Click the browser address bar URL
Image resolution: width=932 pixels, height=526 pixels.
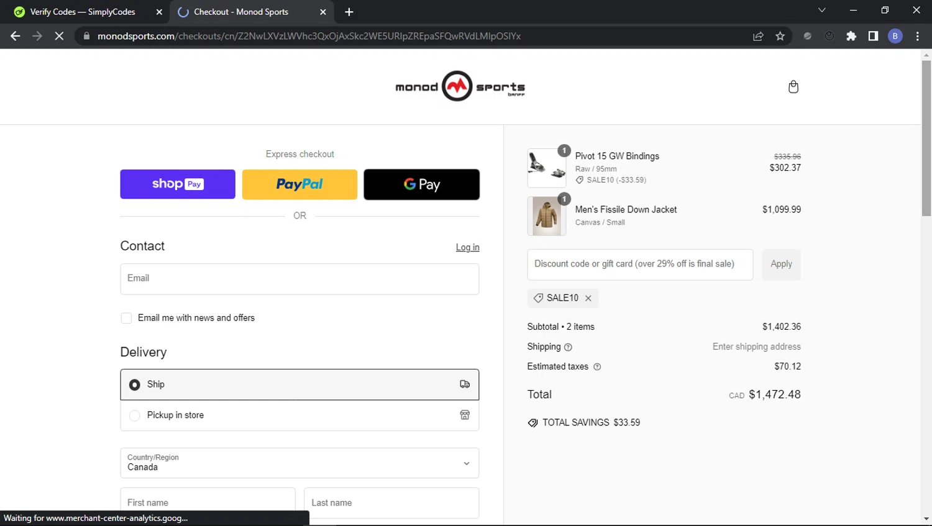pyautogui.click(x=309, y=36)
